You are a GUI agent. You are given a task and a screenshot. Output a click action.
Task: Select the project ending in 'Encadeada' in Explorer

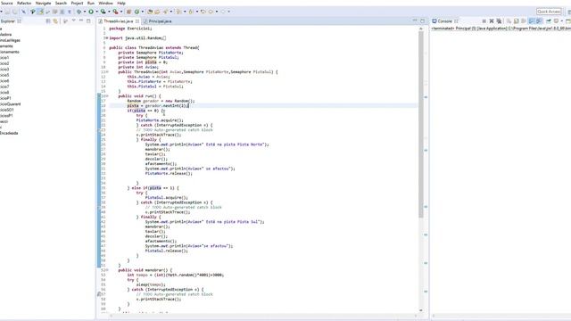tap(9, 133)
